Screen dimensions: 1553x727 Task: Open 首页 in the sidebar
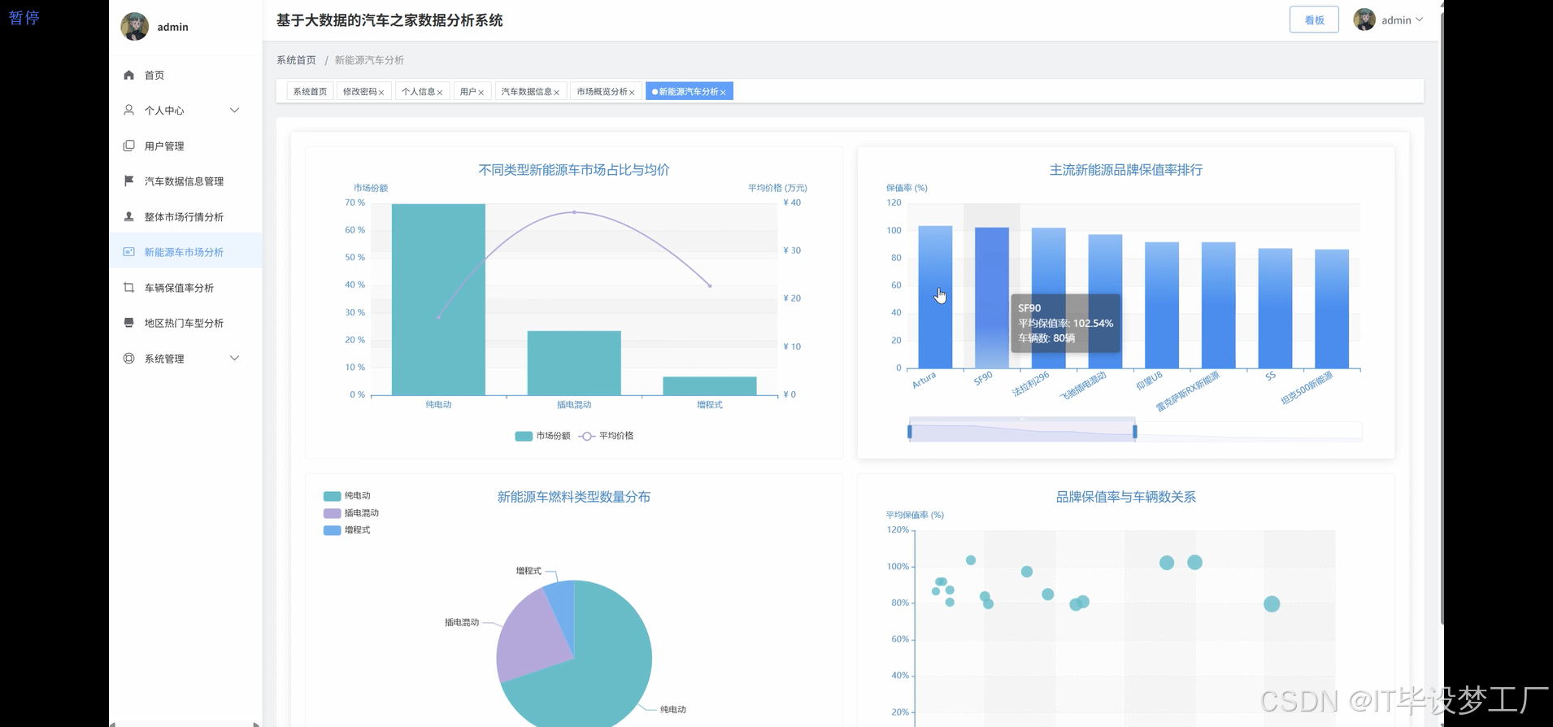pos(185,75)
